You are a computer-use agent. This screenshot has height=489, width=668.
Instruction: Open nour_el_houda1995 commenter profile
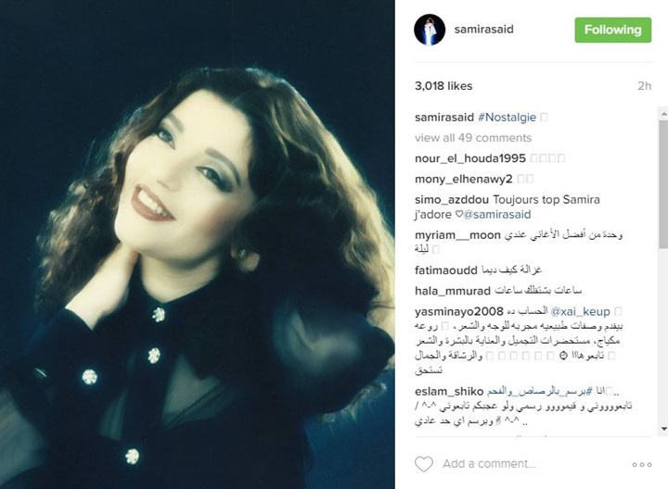(x=469, y=158)
